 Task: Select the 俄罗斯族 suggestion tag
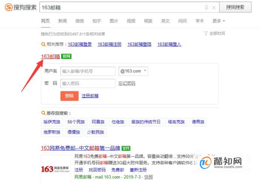tap(52, 132)
